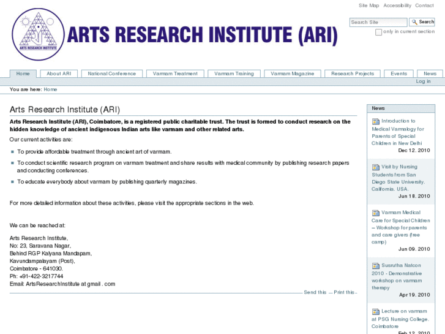Switch to the National Conference tab
This screenshot has width=445, height=334.
click(112, 74)
